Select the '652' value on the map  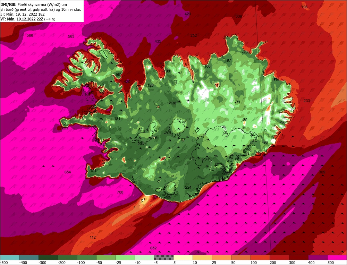(153, 248)
